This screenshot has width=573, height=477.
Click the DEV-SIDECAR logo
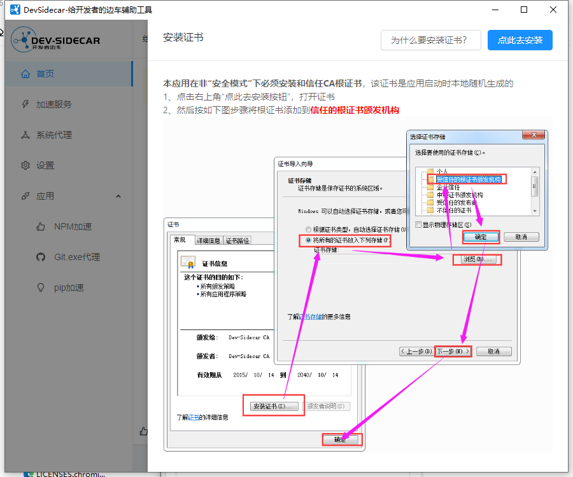click(55, 40)
